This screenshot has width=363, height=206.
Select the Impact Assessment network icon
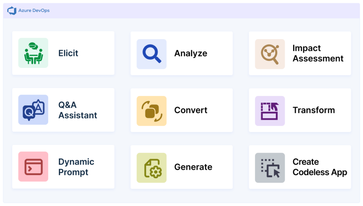[x=270, y=53]
